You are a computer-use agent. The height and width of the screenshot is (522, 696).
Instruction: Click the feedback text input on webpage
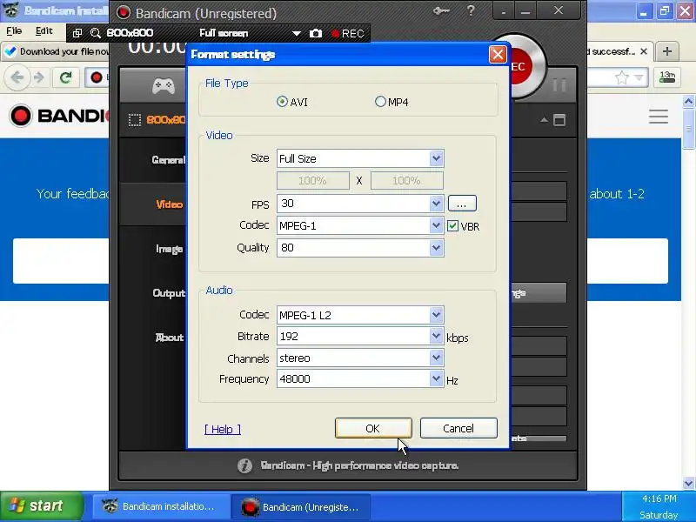[x=60, y=261]
